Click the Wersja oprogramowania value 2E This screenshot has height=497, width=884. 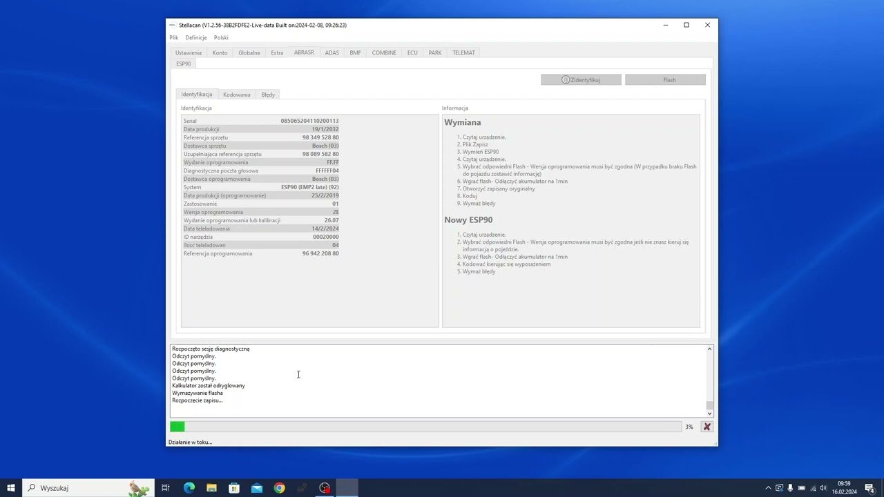336,212
